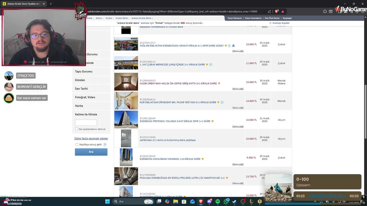Open 3D tour icon on SAĞLAM EMLAKTAN listing
Image resolution: width=367 pixels, height=206 pixels.
[x=233, y=46]
